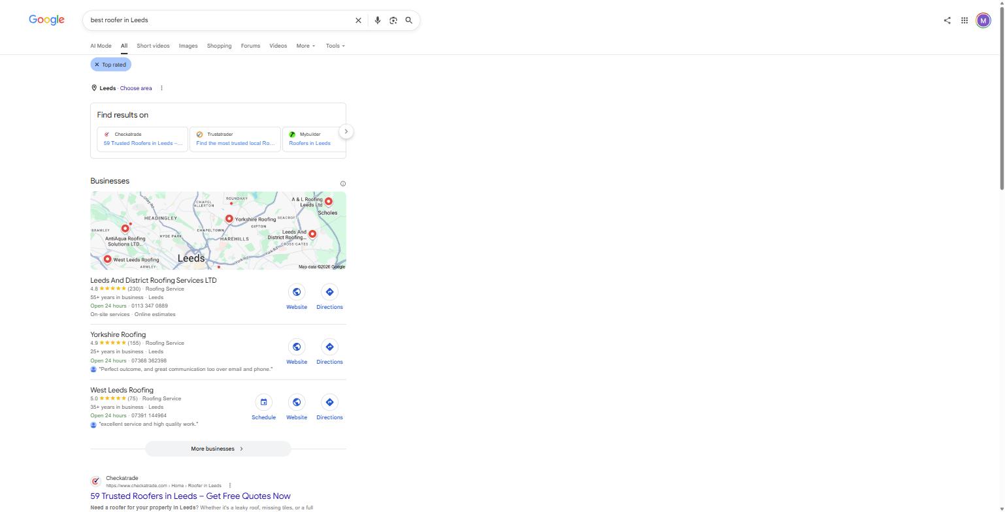This screenshot has height=512, width=1005.
Task: Click the Google logo
Action: 46,20
